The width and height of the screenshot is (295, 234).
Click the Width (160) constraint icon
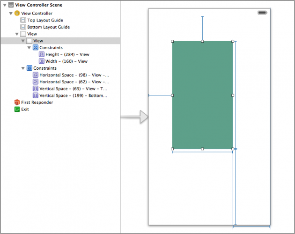42,61
